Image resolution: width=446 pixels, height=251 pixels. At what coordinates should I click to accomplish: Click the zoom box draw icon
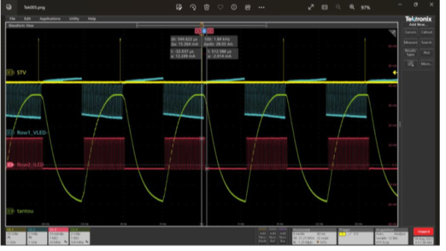tap(410, 64)
